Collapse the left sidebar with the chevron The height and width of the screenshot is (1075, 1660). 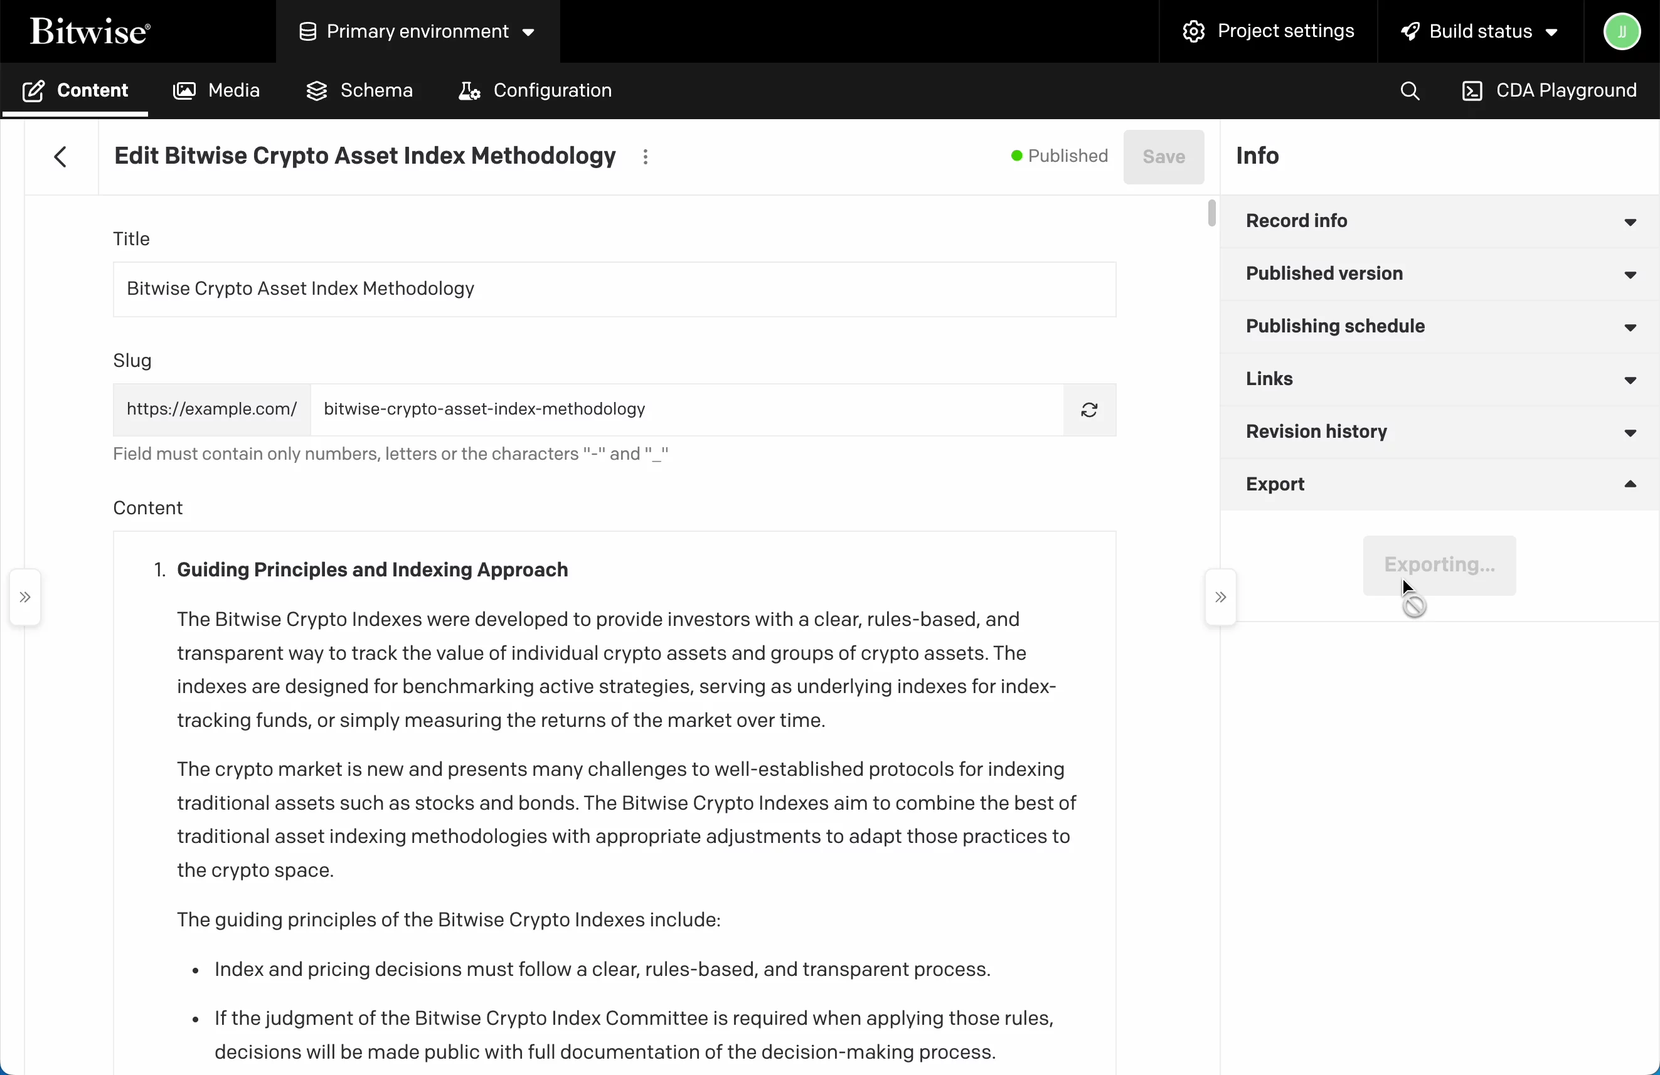25,598
